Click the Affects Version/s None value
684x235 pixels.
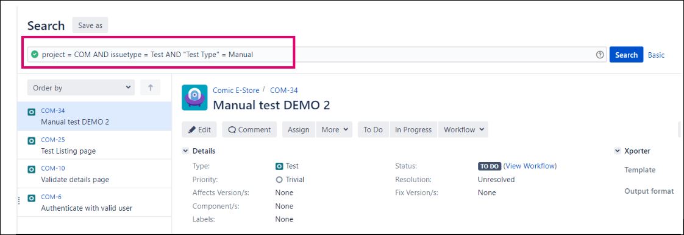(284, 192)
